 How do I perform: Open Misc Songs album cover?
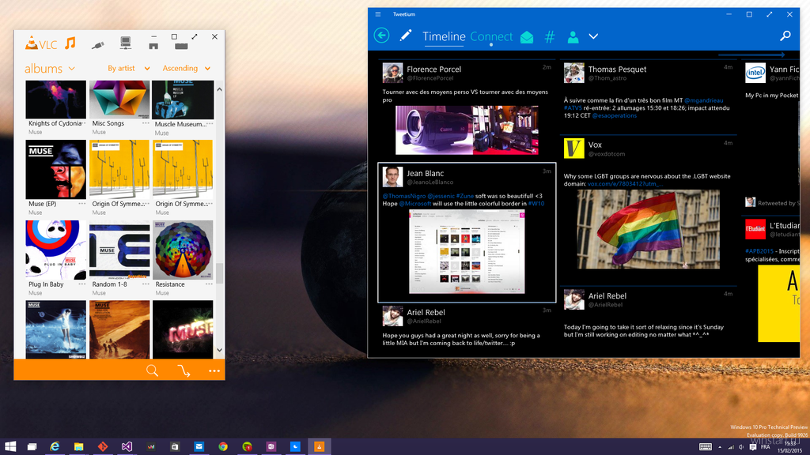(119, 100)
